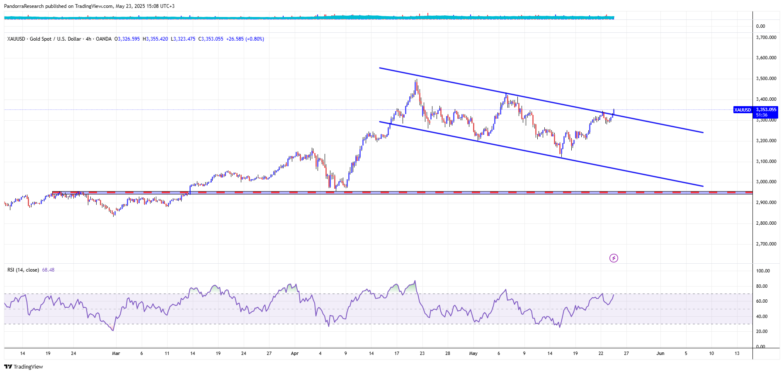This screenshot has width=784, height=374.
Task: Click the 40.00 RSI scale label
Action: (x=762, y=317)
